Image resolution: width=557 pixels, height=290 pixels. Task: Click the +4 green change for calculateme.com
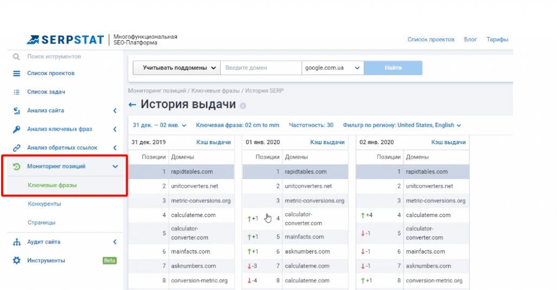click(x=366, y=215)
